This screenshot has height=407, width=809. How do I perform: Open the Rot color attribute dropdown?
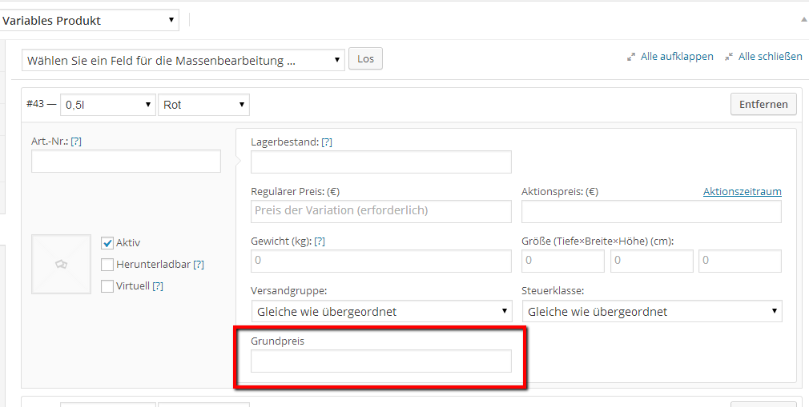pos(204,105)
